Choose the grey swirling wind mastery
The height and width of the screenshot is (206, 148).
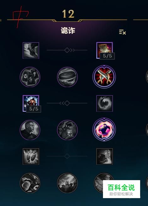coord(105,103)
